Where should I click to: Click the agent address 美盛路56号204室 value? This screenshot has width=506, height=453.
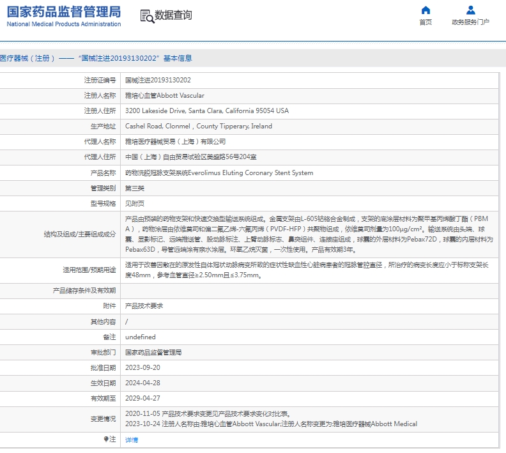(x=191, y=157)
